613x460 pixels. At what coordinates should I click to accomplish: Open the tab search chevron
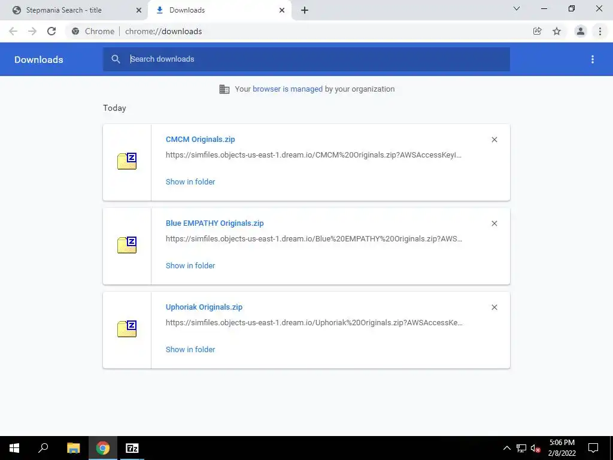pos(517,8)
